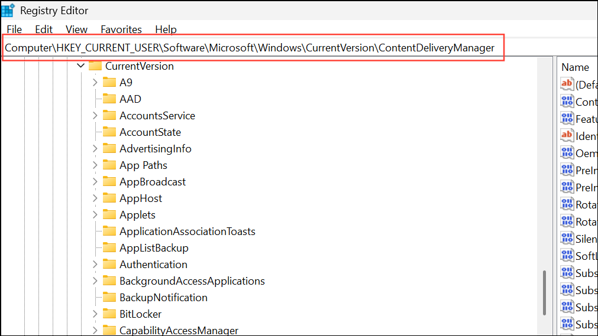Expand the AppBroadcast key
Screen dimensions: 598x336
tap(95, 182)
